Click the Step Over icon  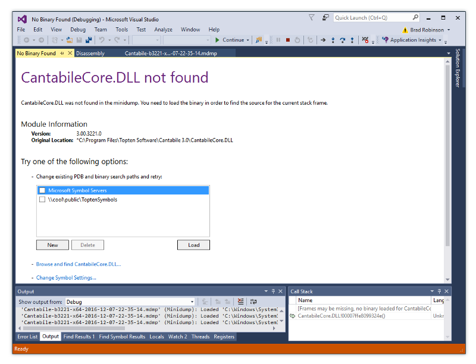coord(343,40)
